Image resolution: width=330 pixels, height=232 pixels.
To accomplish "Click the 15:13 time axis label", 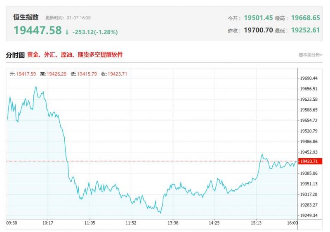I will tap(256, 223).
